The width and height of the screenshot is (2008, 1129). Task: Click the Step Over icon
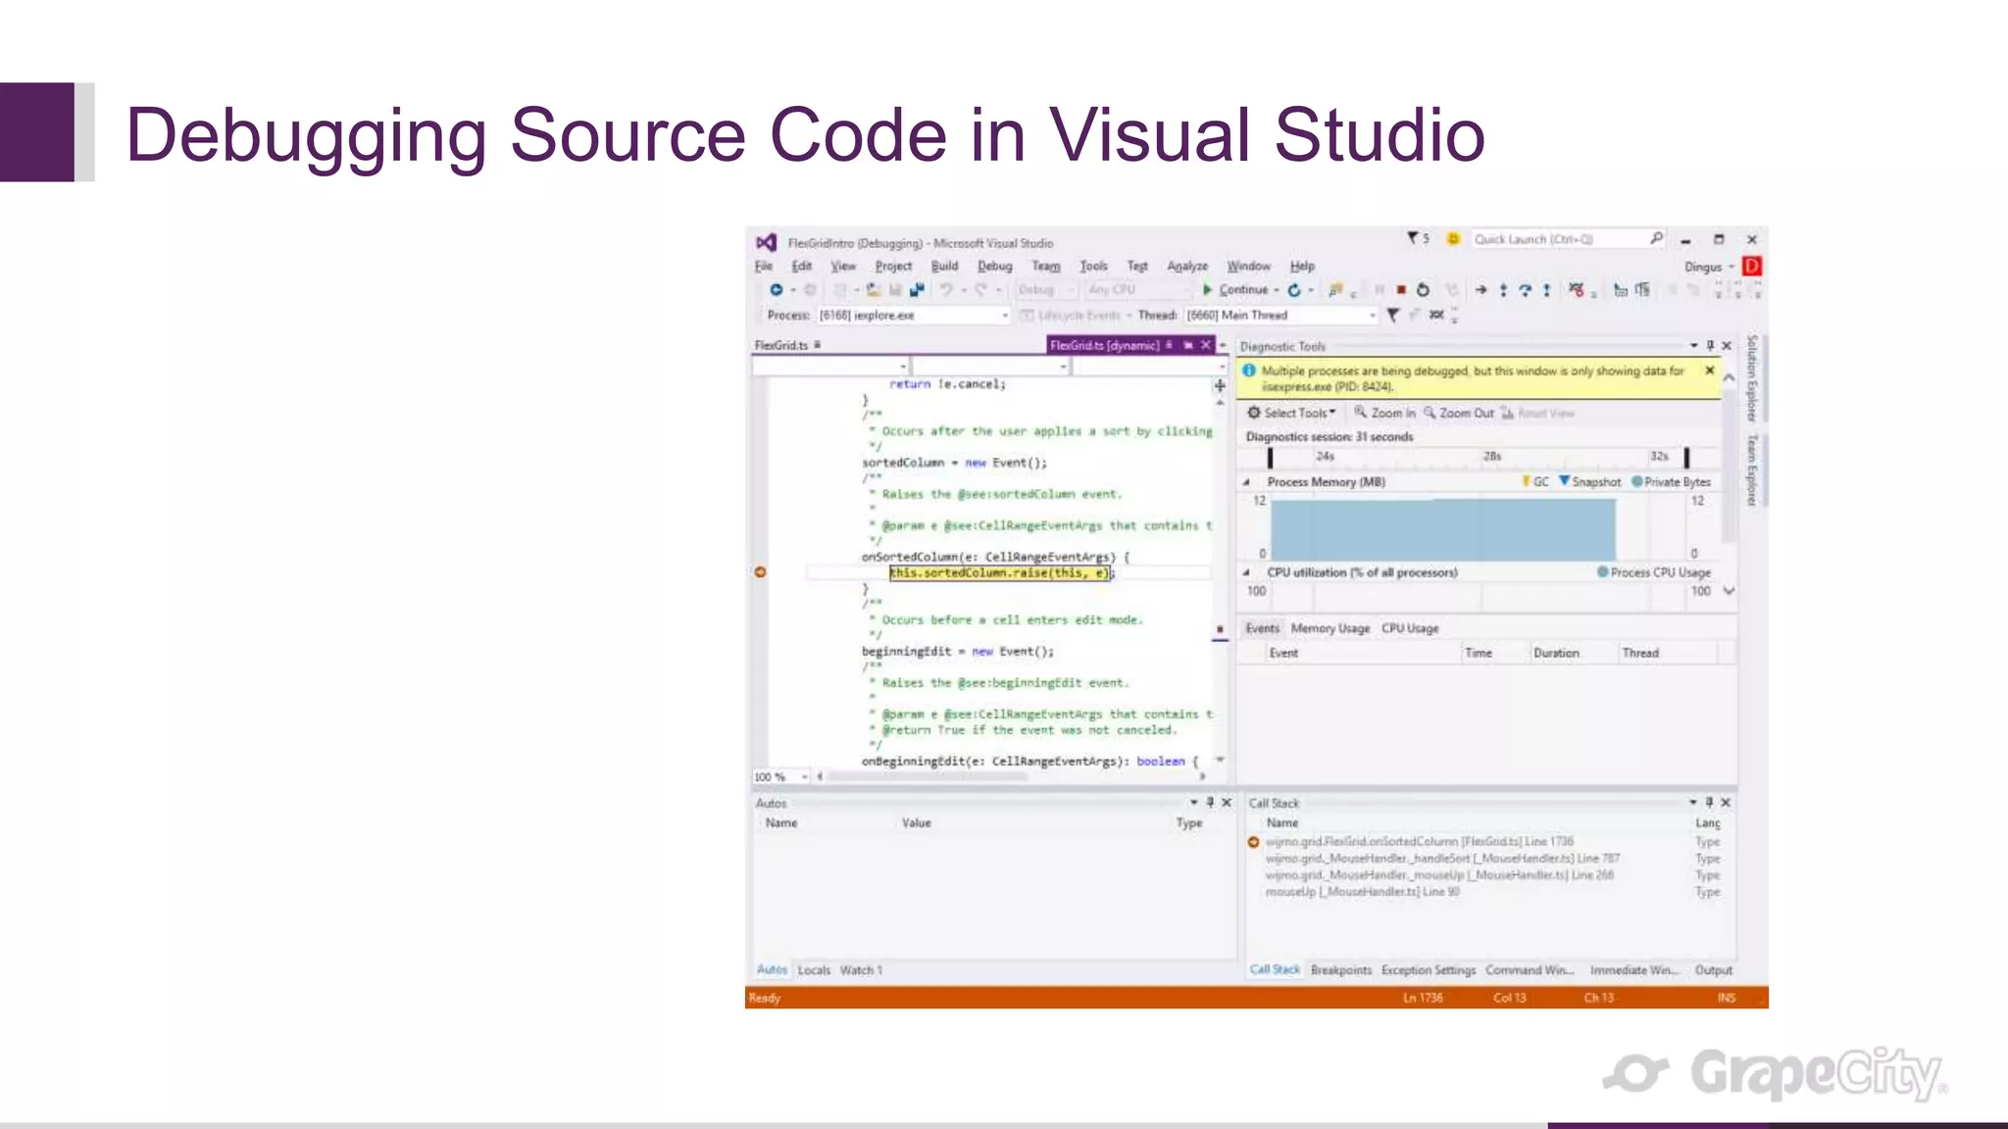point(1525,290)
